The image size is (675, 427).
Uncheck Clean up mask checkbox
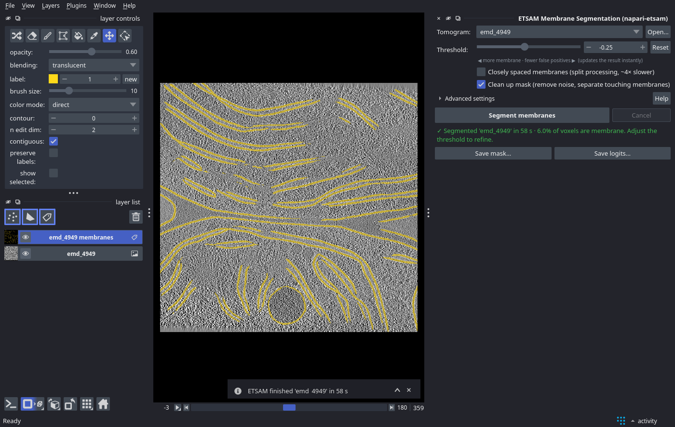click(x=481, y=84)
